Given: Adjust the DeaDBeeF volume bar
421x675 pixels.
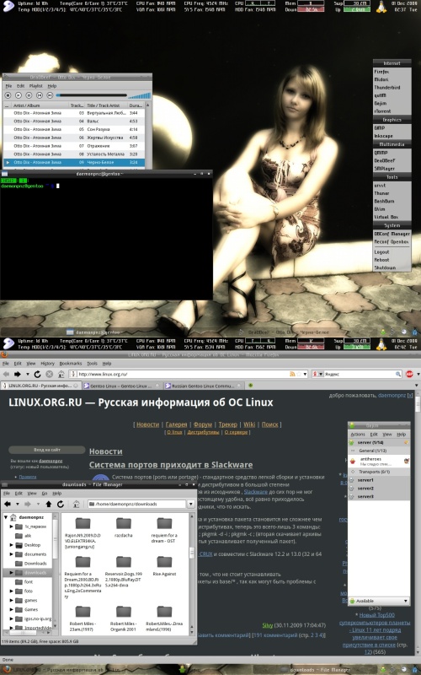Looking at the screenshot, I should tap(139, 95).
